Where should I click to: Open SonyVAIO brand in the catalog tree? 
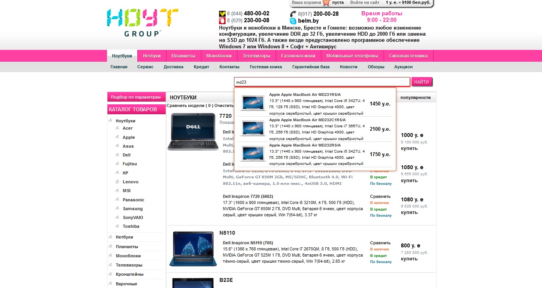click(x=133, y=217)
